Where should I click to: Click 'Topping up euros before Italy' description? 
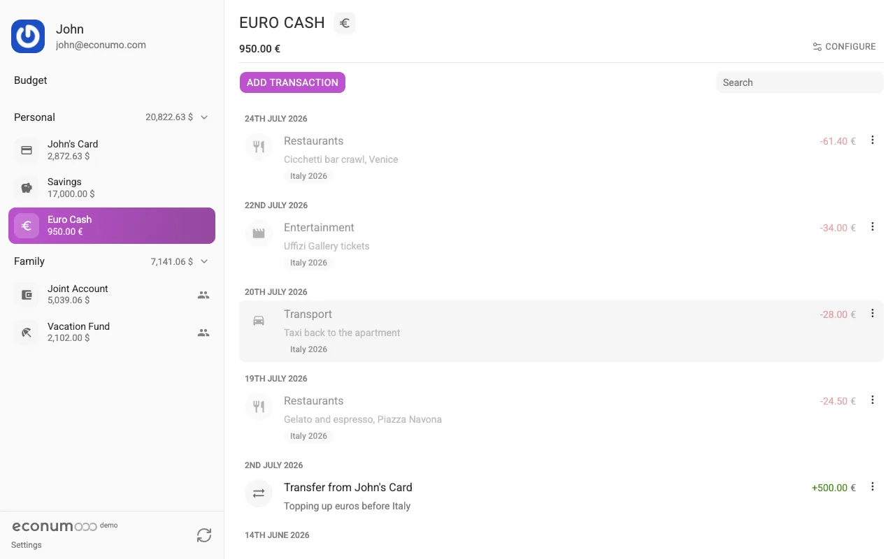pyautogui.click(x=347, y=506)
